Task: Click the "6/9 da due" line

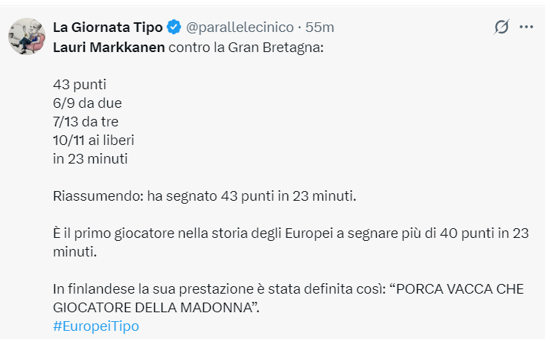Action: click(87, 103)
